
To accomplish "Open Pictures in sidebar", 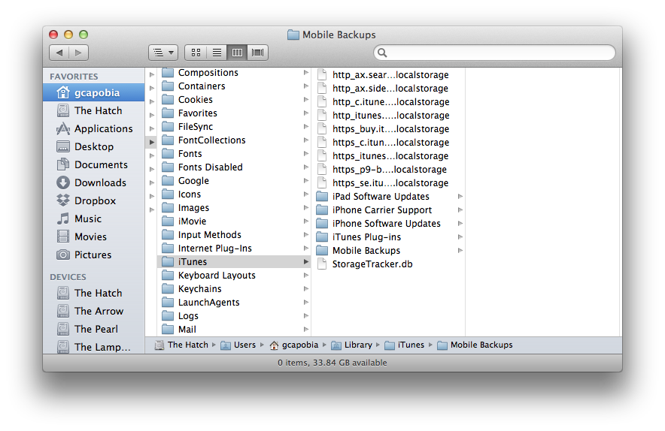I will (x=94, y=255).
